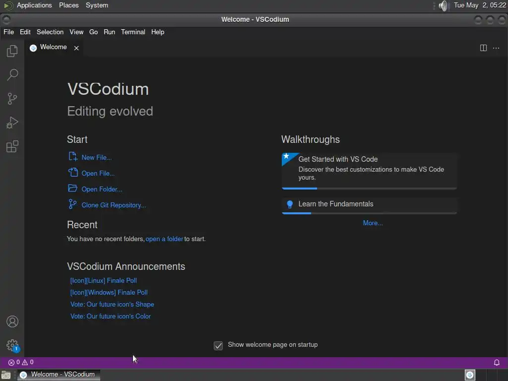This screenshot has height=381, width=508.
Task: Click the date and time clock
Action: 480,5
